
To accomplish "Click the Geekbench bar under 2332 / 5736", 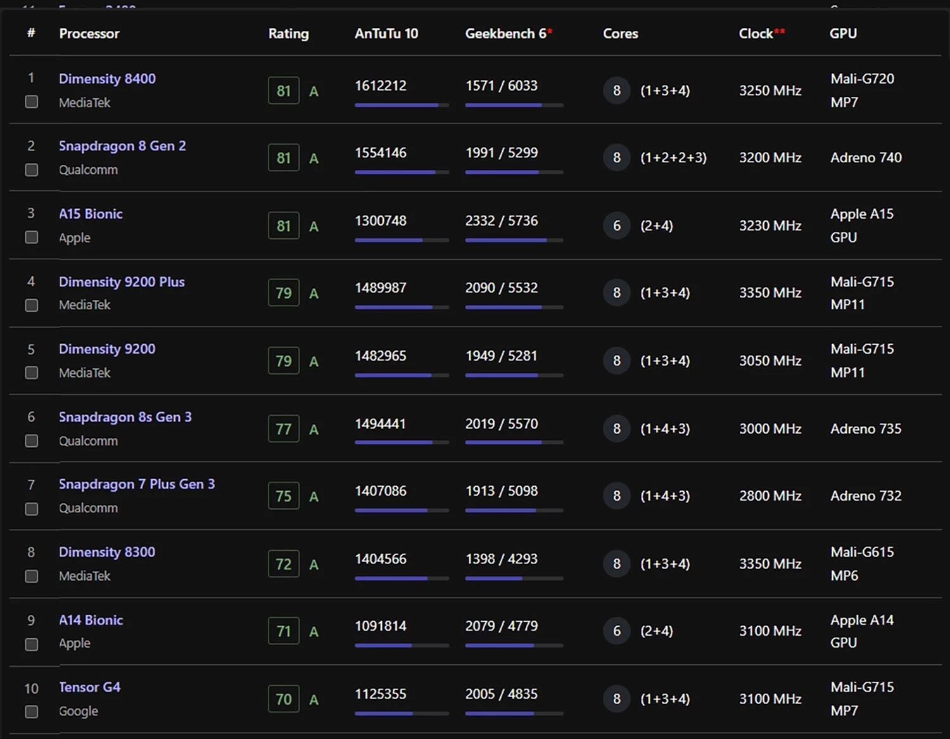I will (x=514, y=240).
